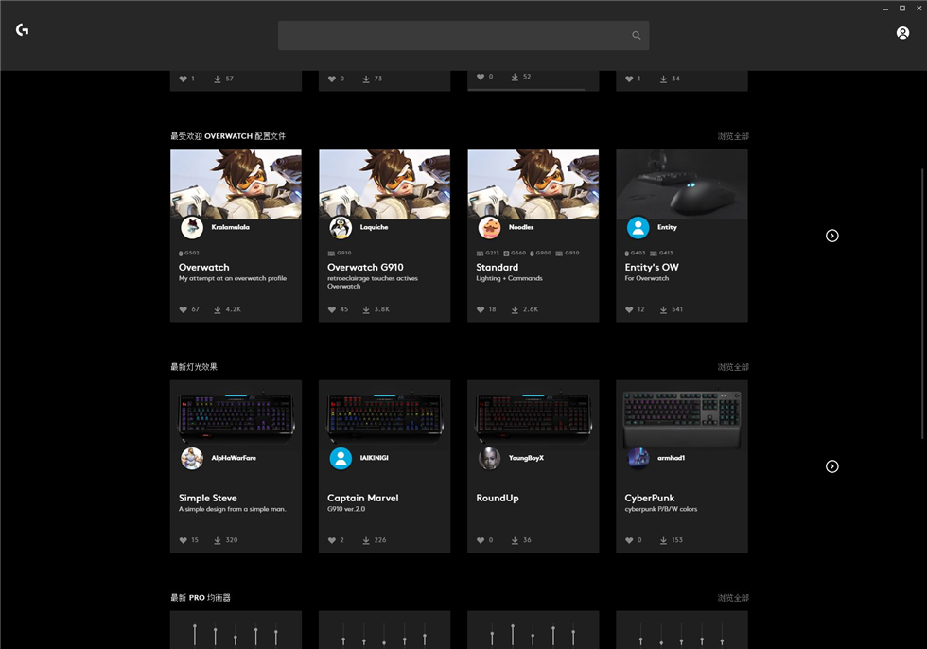Open Laquiche's penguin avatar
This screenshot has width=927, height=649.
point(341,228)
